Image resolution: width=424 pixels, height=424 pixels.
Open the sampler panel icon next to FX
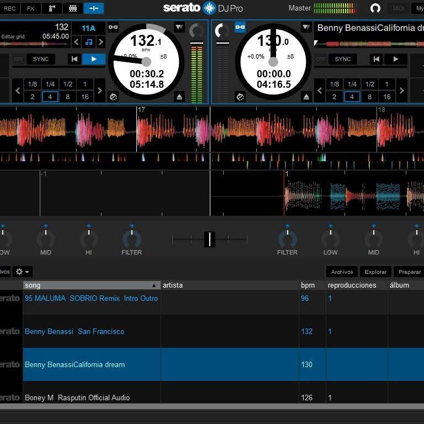point(52,8)
